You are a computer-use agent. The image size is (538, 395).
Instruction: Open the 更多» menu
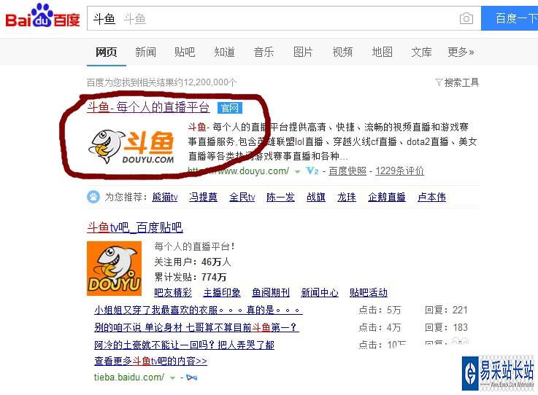(x=461, y=52)
